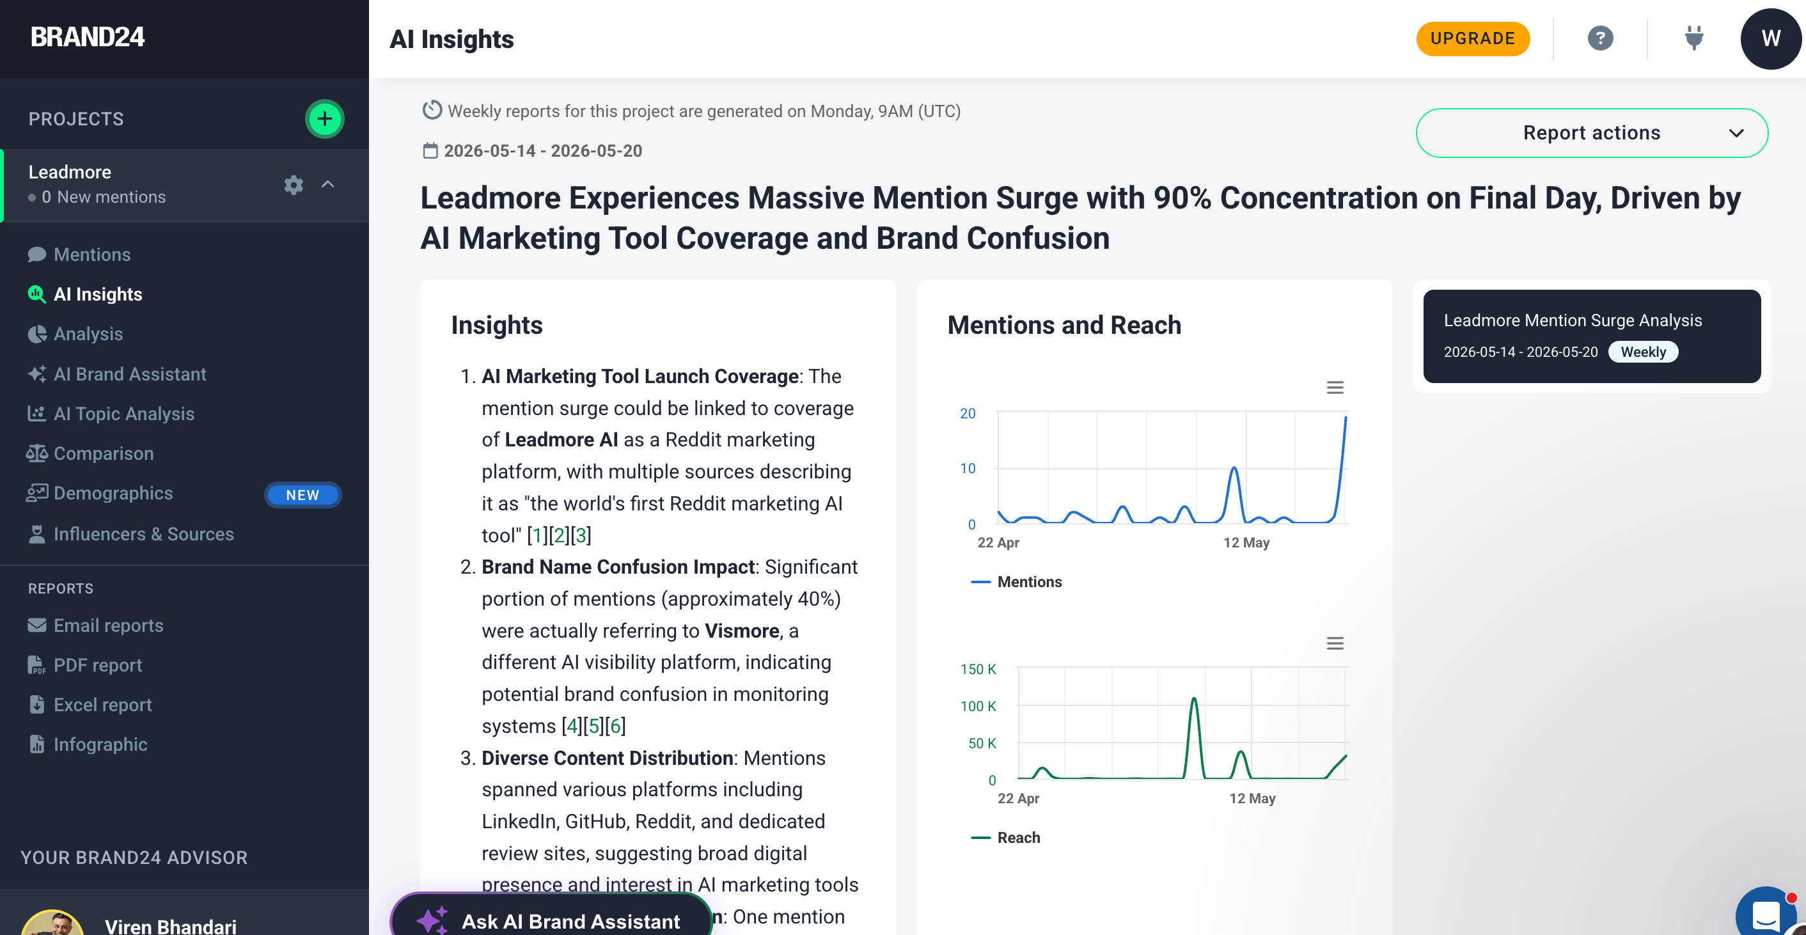Click the Analysis pie chart icon
Screen dimensions: 1806x935
pos(36,334)
